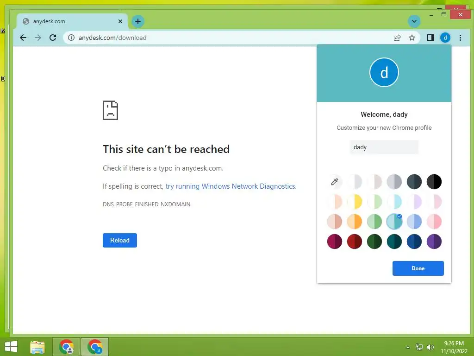Click the blue Done button
This screenshot has width=474, height=356.
(x=418, y=268)
